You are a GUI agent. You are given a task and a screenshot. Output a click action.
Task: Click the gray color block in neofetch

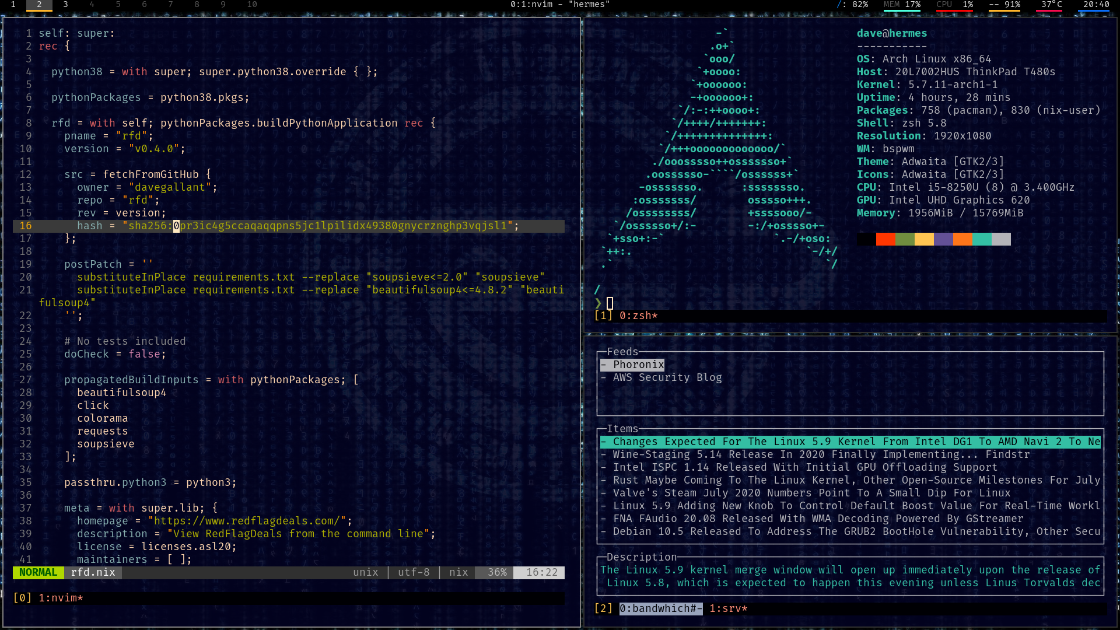tap(1001, 239)
